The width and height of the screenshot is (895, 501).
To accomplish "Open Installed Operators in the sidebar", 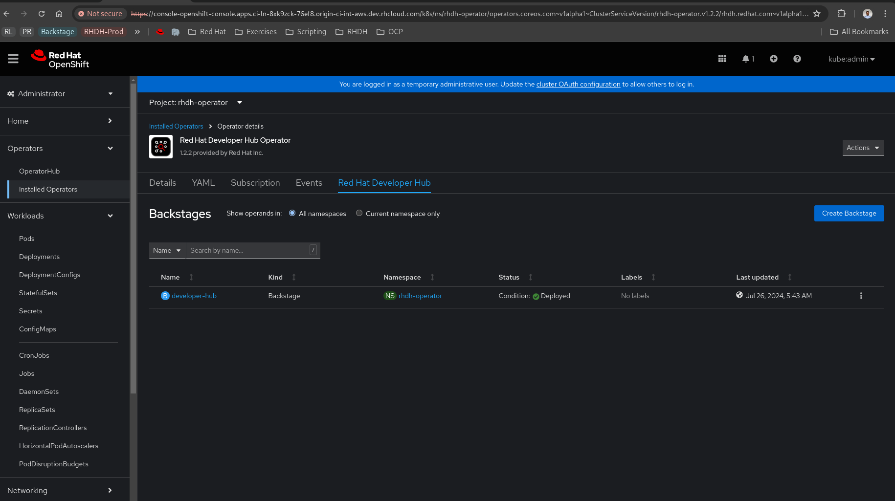I will [48, 190].
